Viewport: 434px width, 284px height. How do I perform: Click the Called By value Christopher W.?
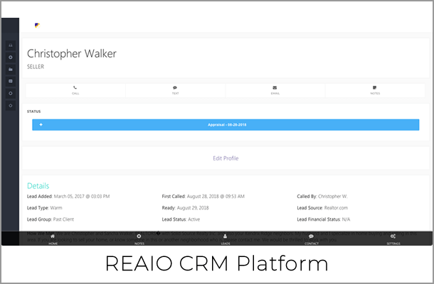click(x=333, y=197)
